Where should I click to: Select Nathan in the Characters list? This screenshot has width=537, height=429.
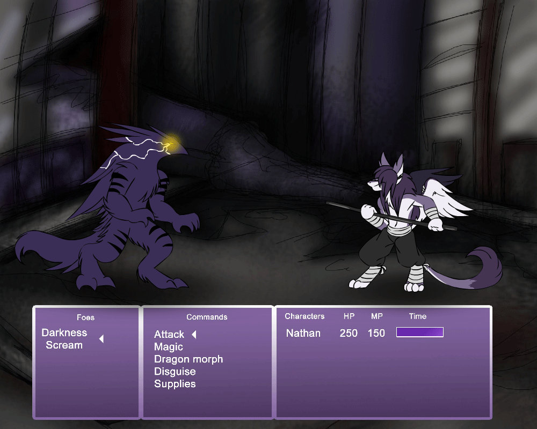[303, 333]
